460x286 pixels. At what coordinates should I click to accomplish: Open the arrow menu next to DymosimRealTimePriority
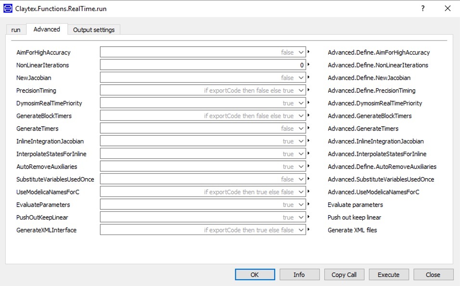(308, 103)
